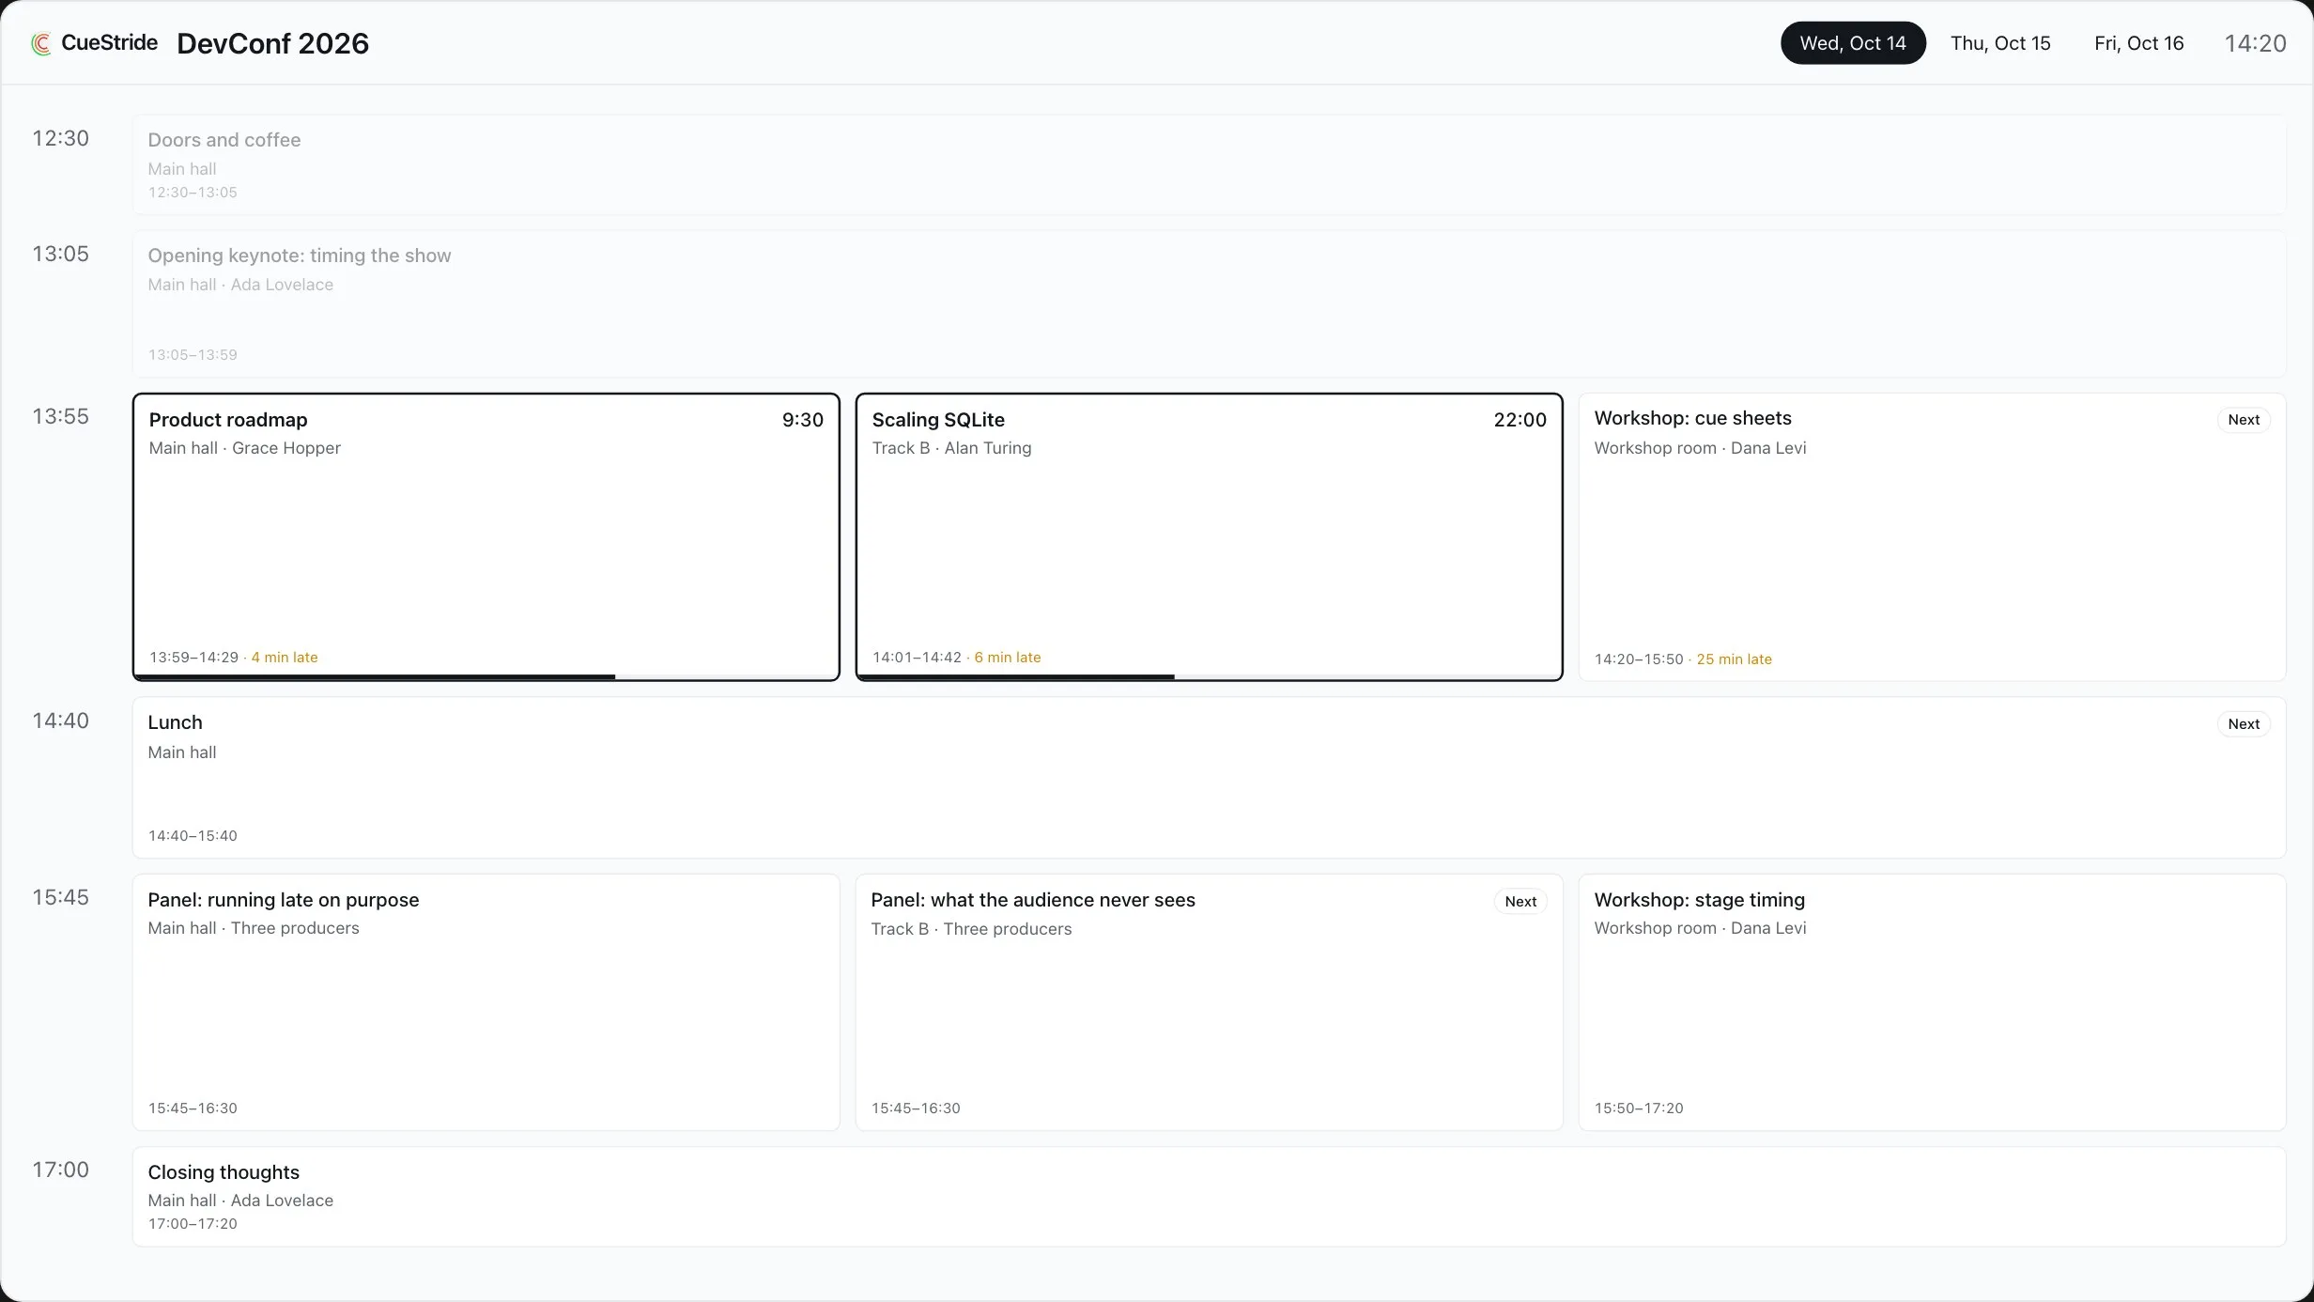Click the 22:00 countdown on Scaling SQLite
Image resolution: width=2314 pixels, height=1302 pixels.
point(1520,420)
